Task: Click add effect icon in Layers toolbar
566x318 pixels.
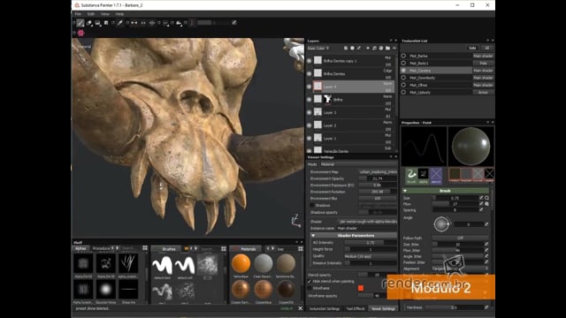Action: pyautogui.click(x=346, y=48)
